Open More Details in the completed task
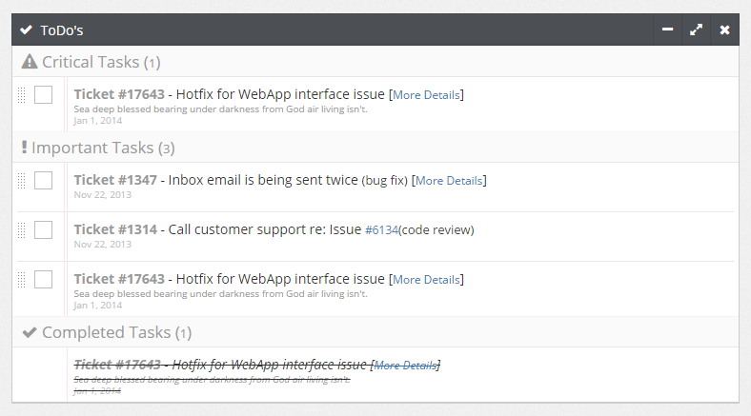This screenshot has height=416, width=751. [x=405, y=366]
